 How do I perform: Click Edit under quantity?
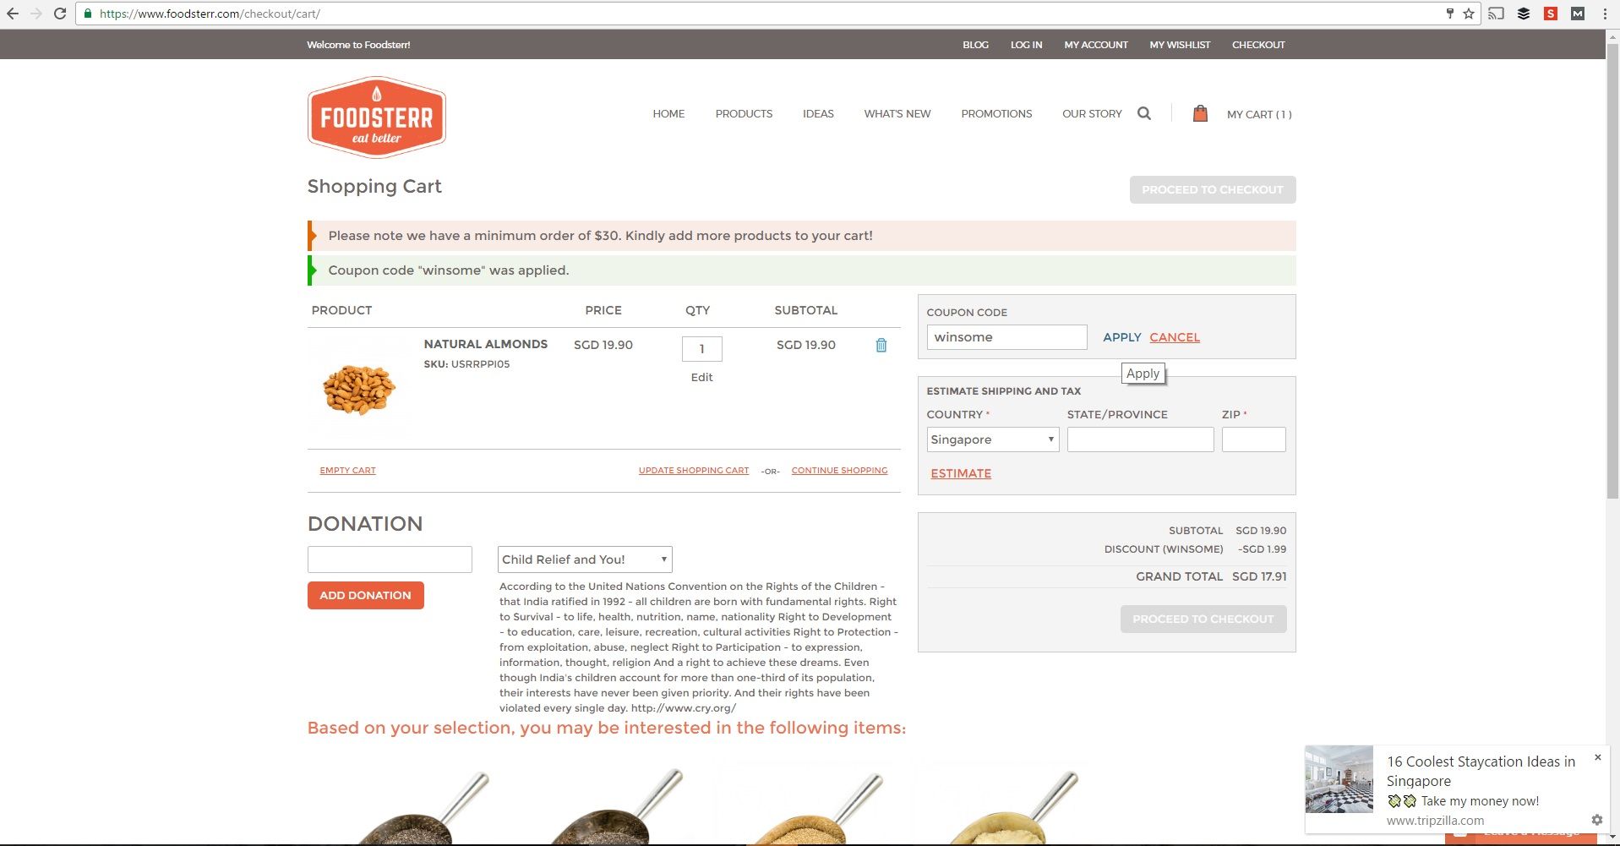coord(701,378)
